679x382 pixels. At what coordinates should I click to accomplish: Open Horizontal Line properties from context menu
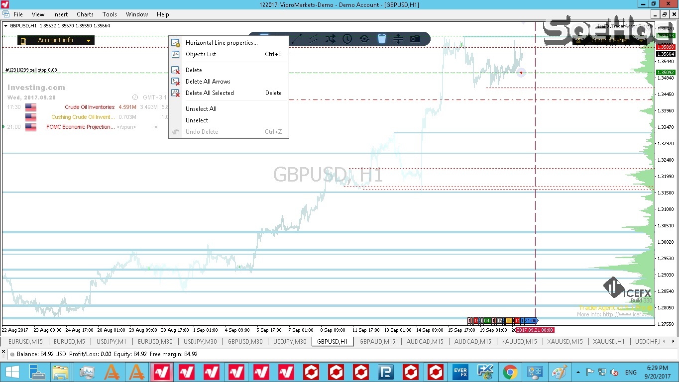[222, 43]
